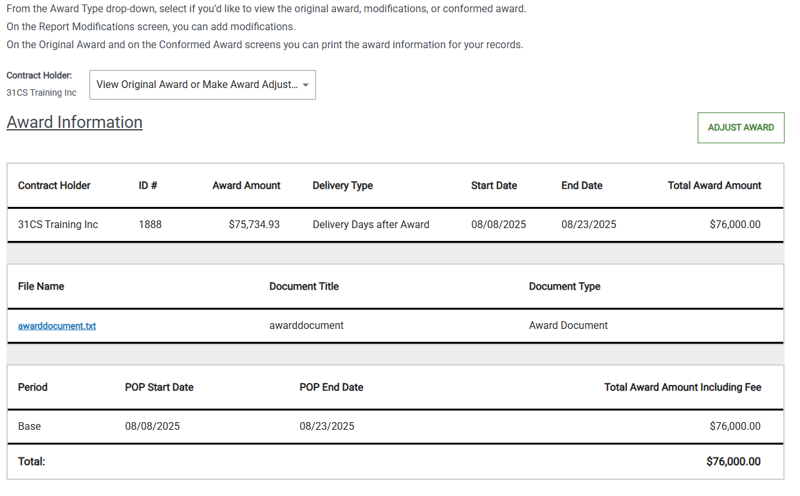Expand the View Original Award selector arrow
Screen dimensions: 800x496
tap(306, 84)
